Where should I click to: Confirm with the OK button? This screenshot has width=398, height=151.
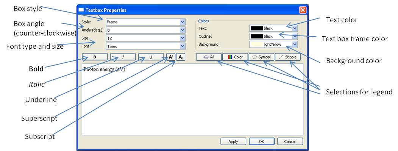261,142
